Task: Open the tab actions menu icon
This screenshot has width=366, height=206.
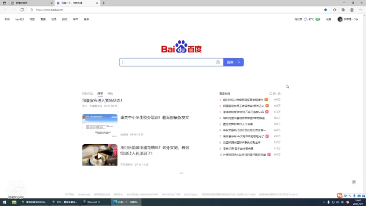Action: (5, 3)
